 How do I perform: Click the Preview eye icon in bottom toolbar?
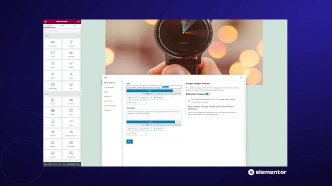[x=64, y=164]
